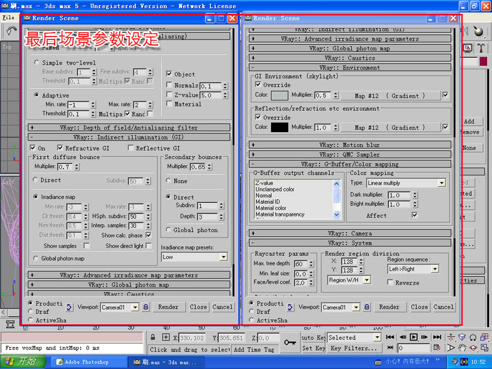Toggle absolute/offset transform type-in icon
This screenshot has width=492, height=369.
pyautogui.click(x=166, y=337)
